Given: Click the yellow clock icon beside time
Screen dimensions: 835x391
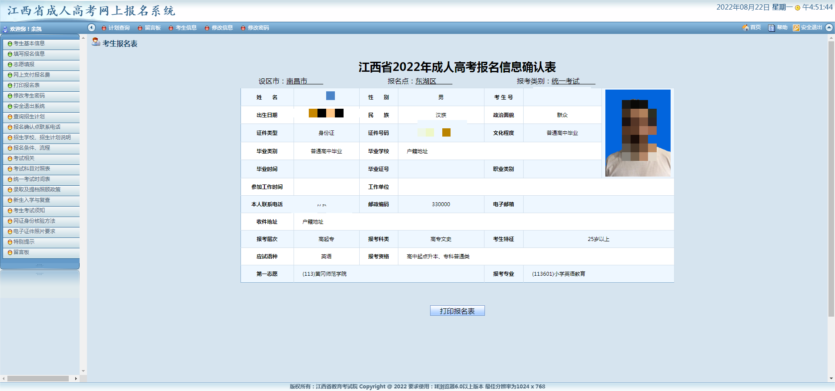Looking at the screenshot, I should (x=798, y=8).
